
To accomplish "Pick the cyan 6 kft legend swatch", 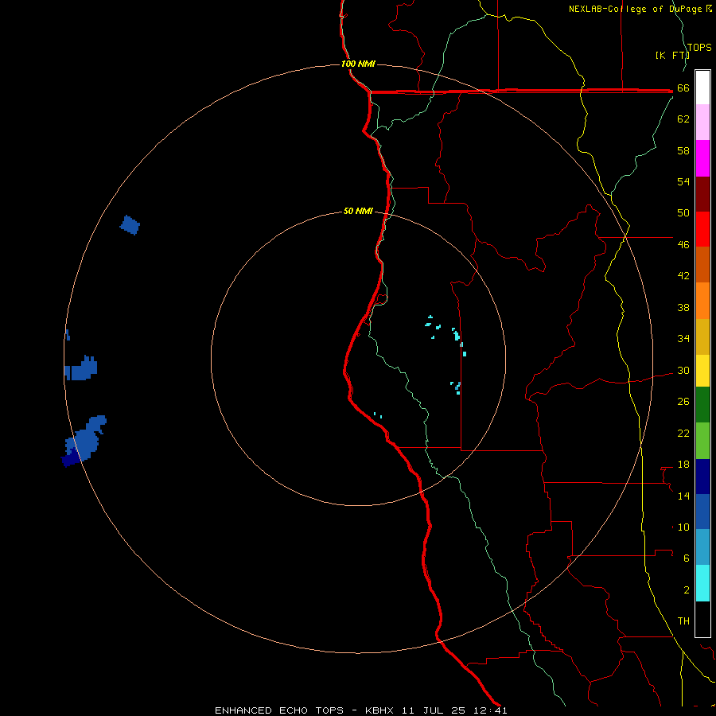I will [x=702, y=582].
